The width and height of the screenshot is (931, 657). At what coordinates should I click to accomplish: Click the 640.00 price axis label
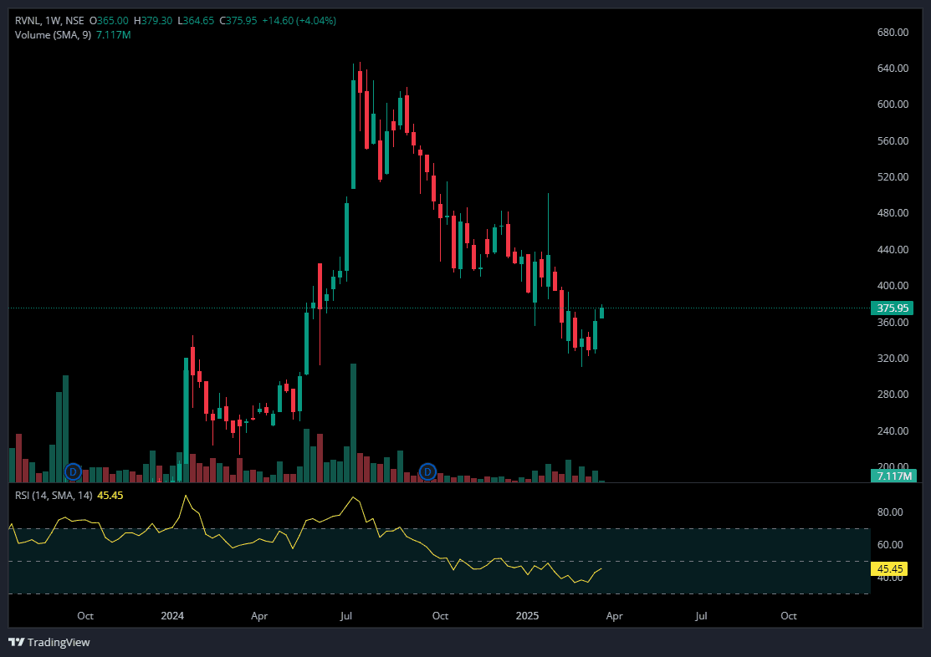(x=893, y=69)
